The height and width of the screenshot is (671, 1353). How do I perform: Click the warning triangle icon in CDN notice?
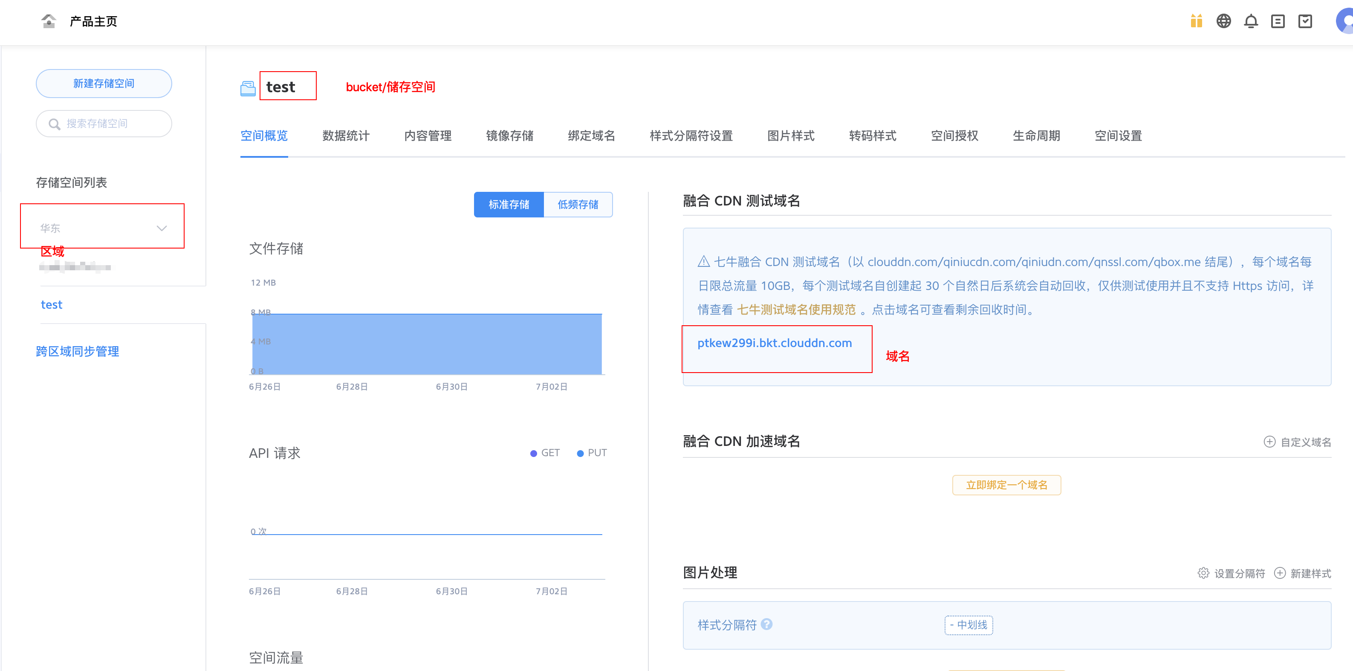click(x=704, y=262)
